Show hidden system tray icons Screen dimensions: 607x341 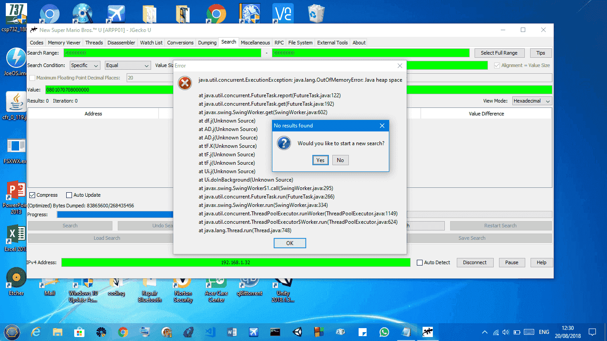(485, 332)
